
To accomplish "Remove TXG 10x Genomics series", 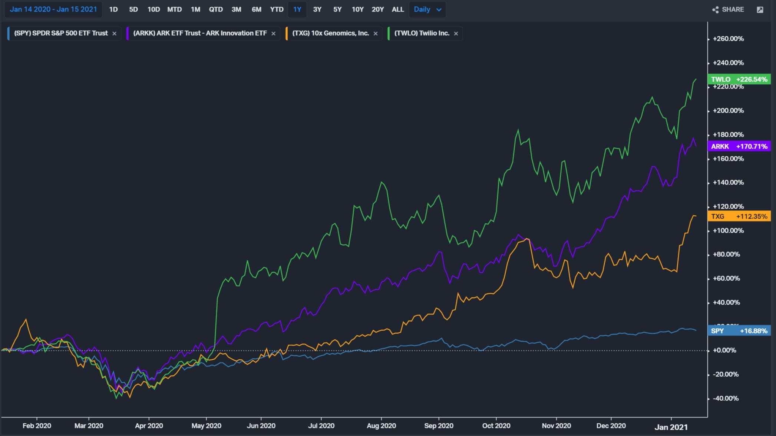I will point(376,33).
